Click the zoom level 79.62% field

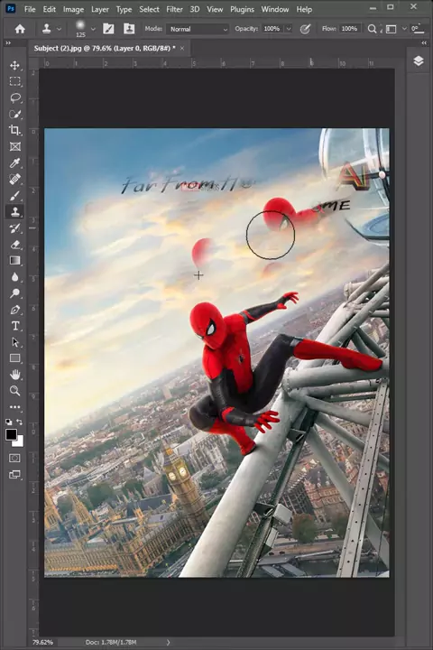coord(42,642)
